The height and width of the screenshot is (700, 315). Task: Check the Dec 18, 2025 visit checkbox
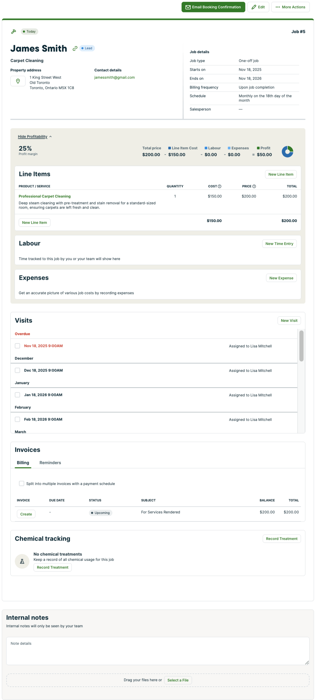(x=17, y=370)
